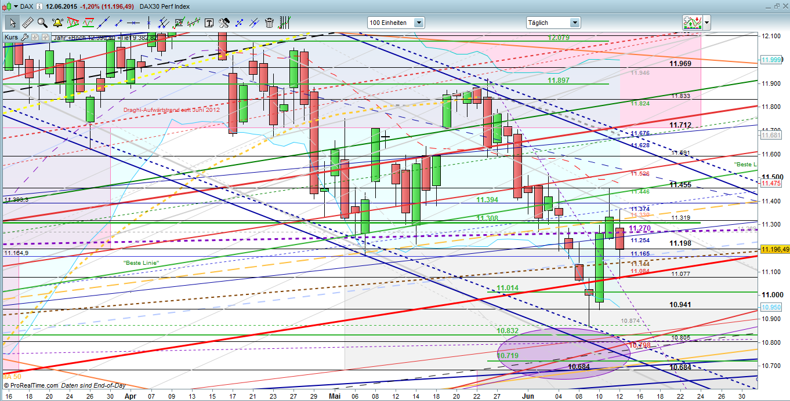This screenshot has height=401, width=790.
Task: Select the crossed blue line tool
Action: pos(254,23)
